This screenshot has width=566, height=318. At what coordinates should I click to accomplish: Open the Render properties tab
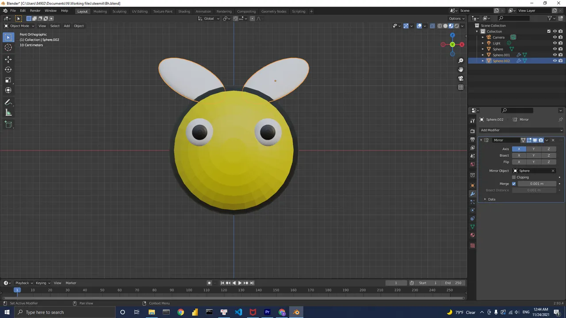click(472, 131)
